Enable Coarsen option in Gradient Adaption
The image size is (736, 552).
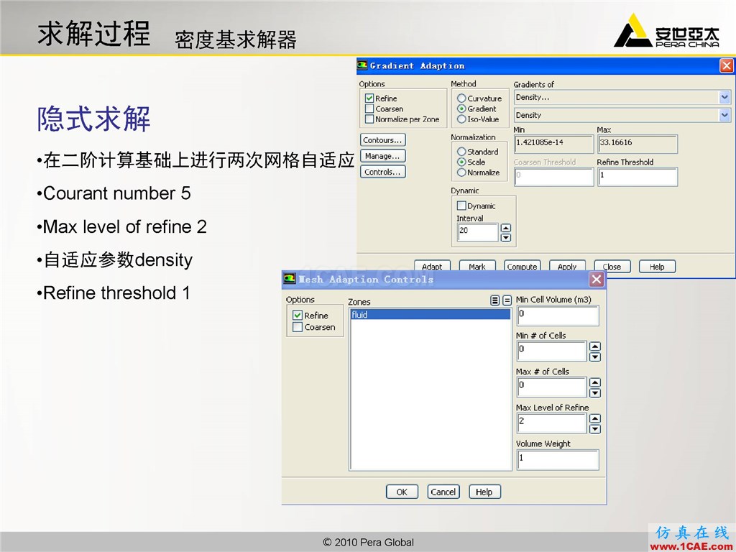[x=369, y=109]
